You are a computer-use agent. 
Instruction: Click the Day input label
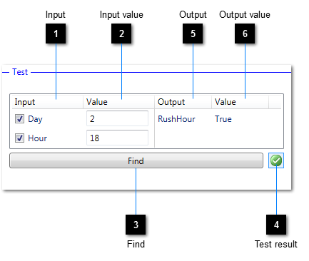(35, 119)
